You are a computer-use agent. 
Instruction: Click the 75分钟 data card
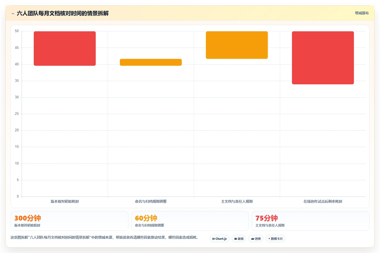pos(310,221)
